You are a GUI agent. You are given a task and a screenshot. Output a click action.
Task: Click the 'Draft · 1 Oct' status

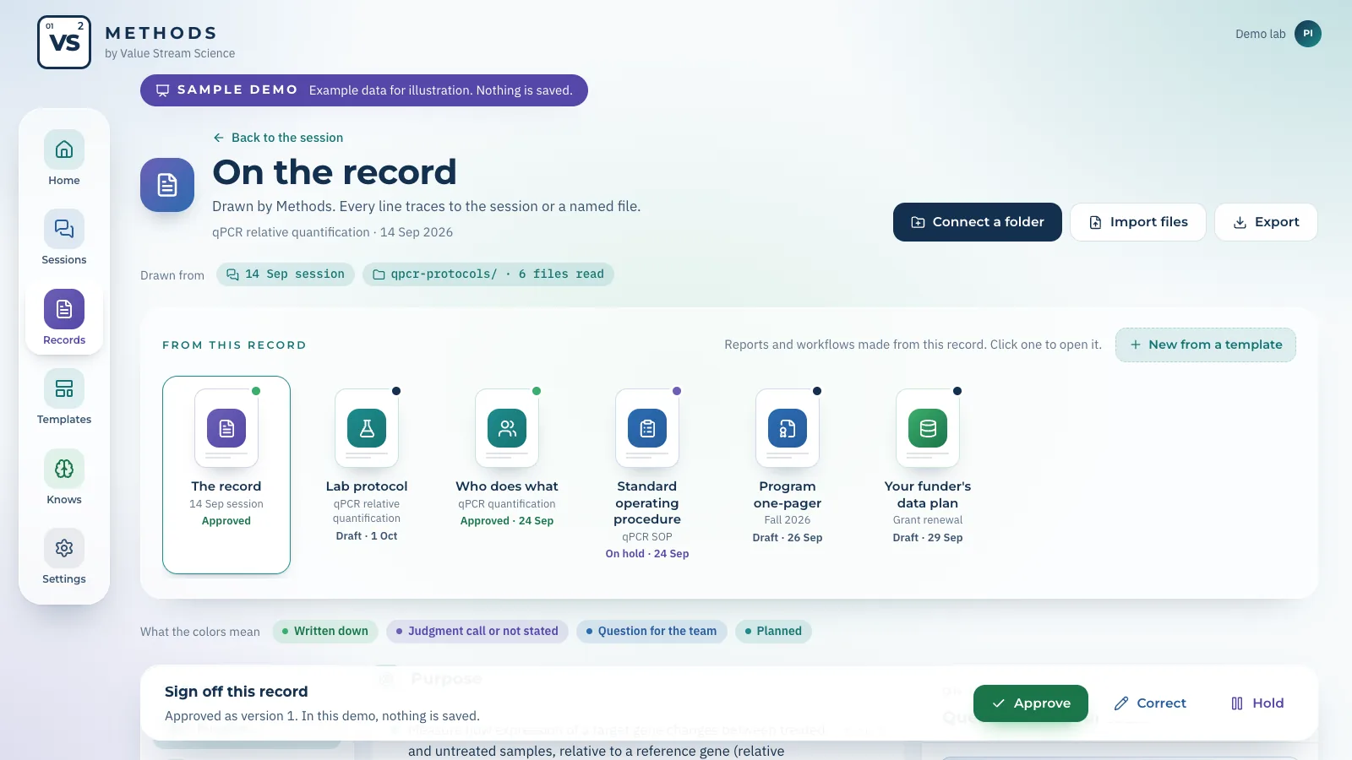367,536
